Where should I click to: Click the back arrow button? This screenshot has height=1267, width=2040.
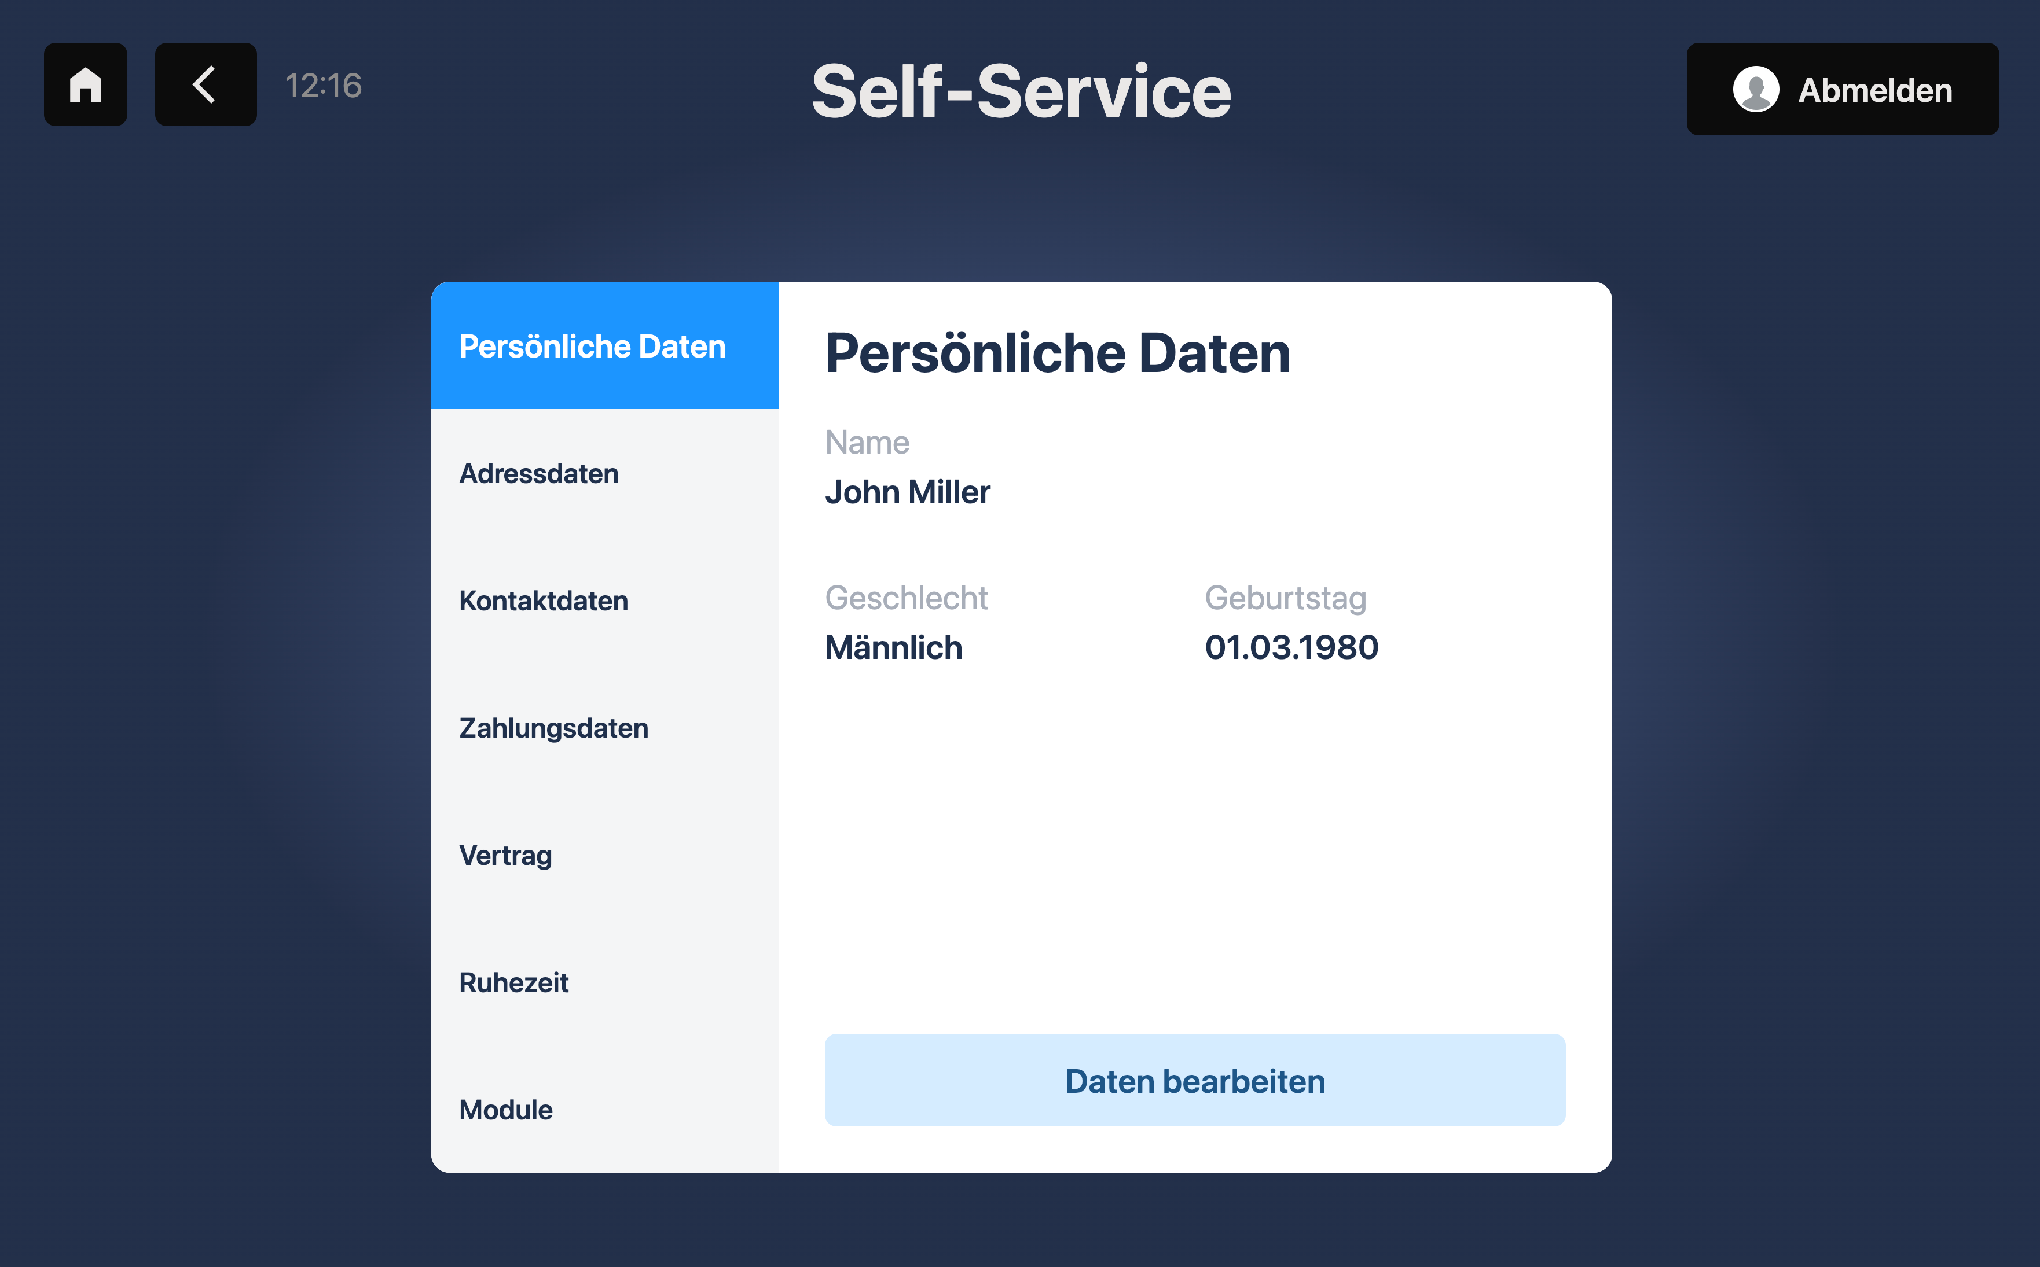tap(206, 84)
